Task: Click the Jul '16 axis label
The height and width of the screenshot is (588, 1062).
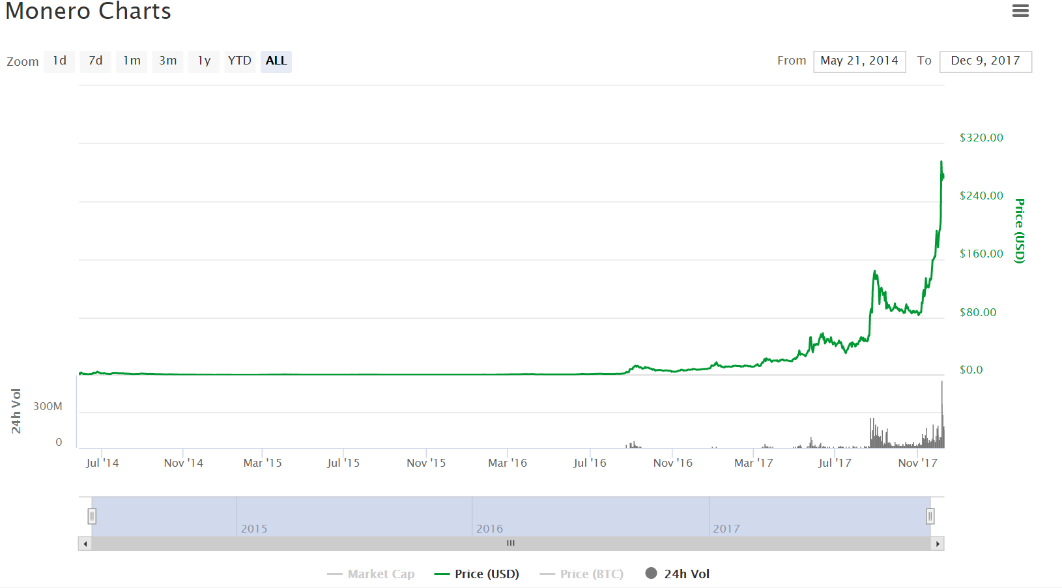Action: [x=590, y=463]
